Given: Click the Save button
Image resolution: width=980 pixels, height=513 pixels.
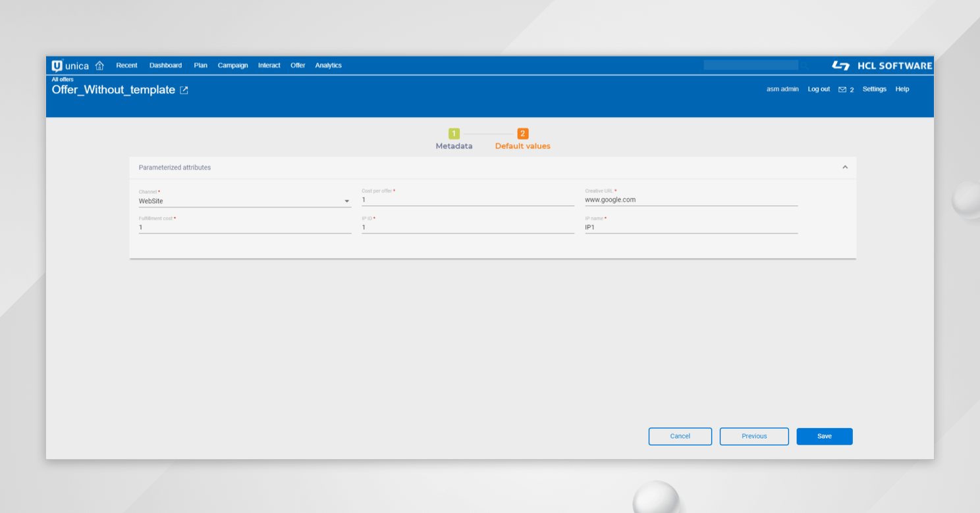Looking at the screenshot, I should tap(824, 436).
